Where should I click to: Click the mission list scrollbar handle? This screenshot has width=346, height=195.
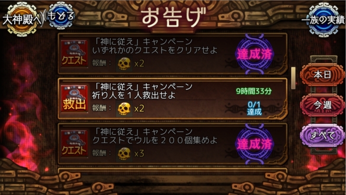293,78
